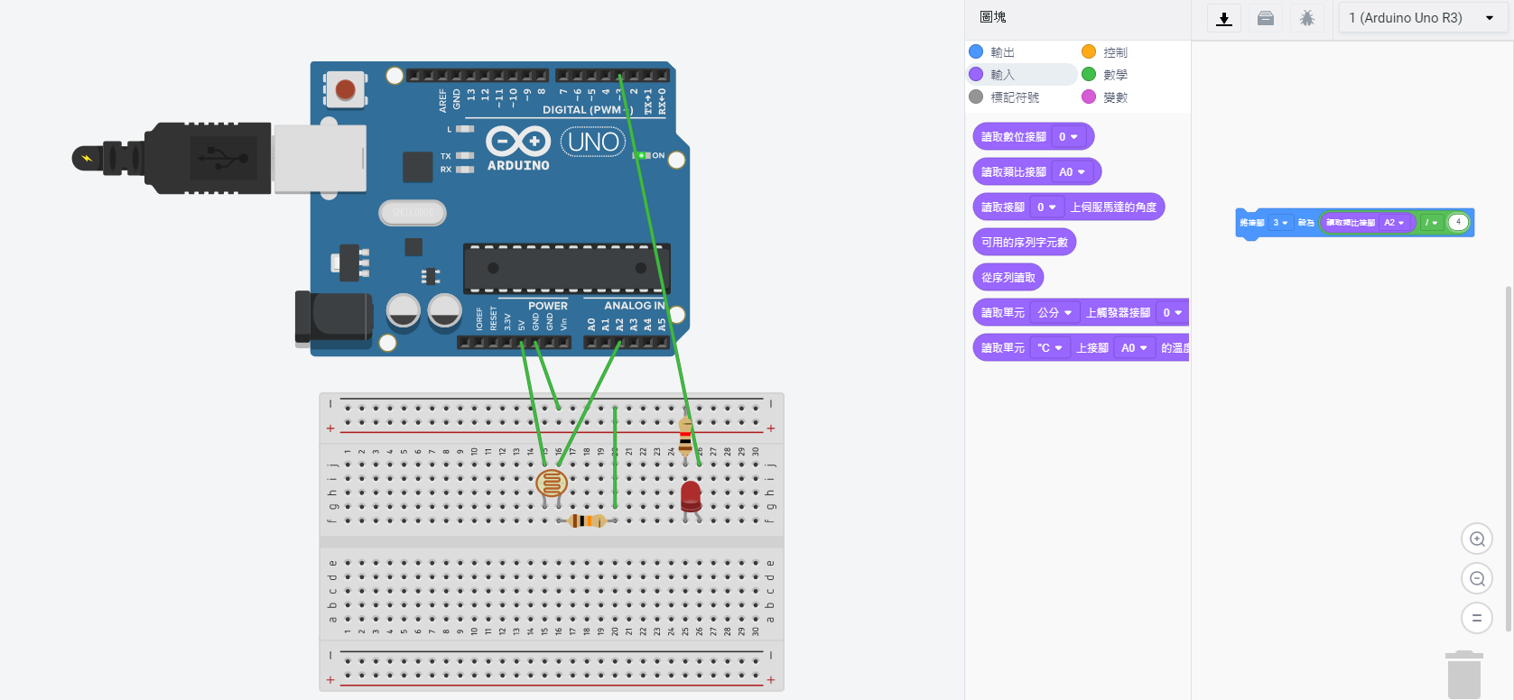Switch to the 數學 block category
This screenshot has width=1514, height=700.
tap(1114, 75)
